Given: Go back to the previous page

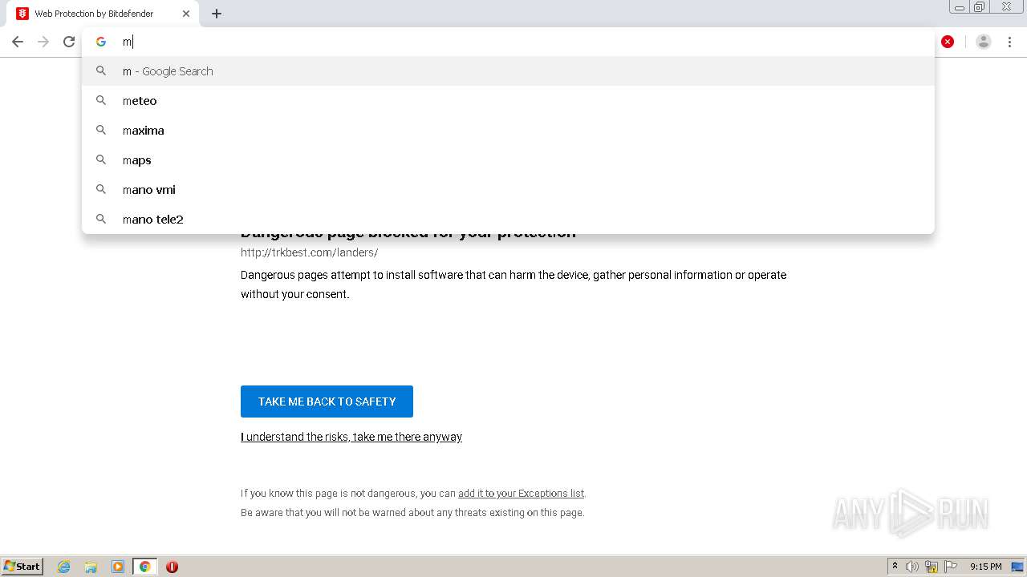Looking at the screenshot, I should click(18, 42).
